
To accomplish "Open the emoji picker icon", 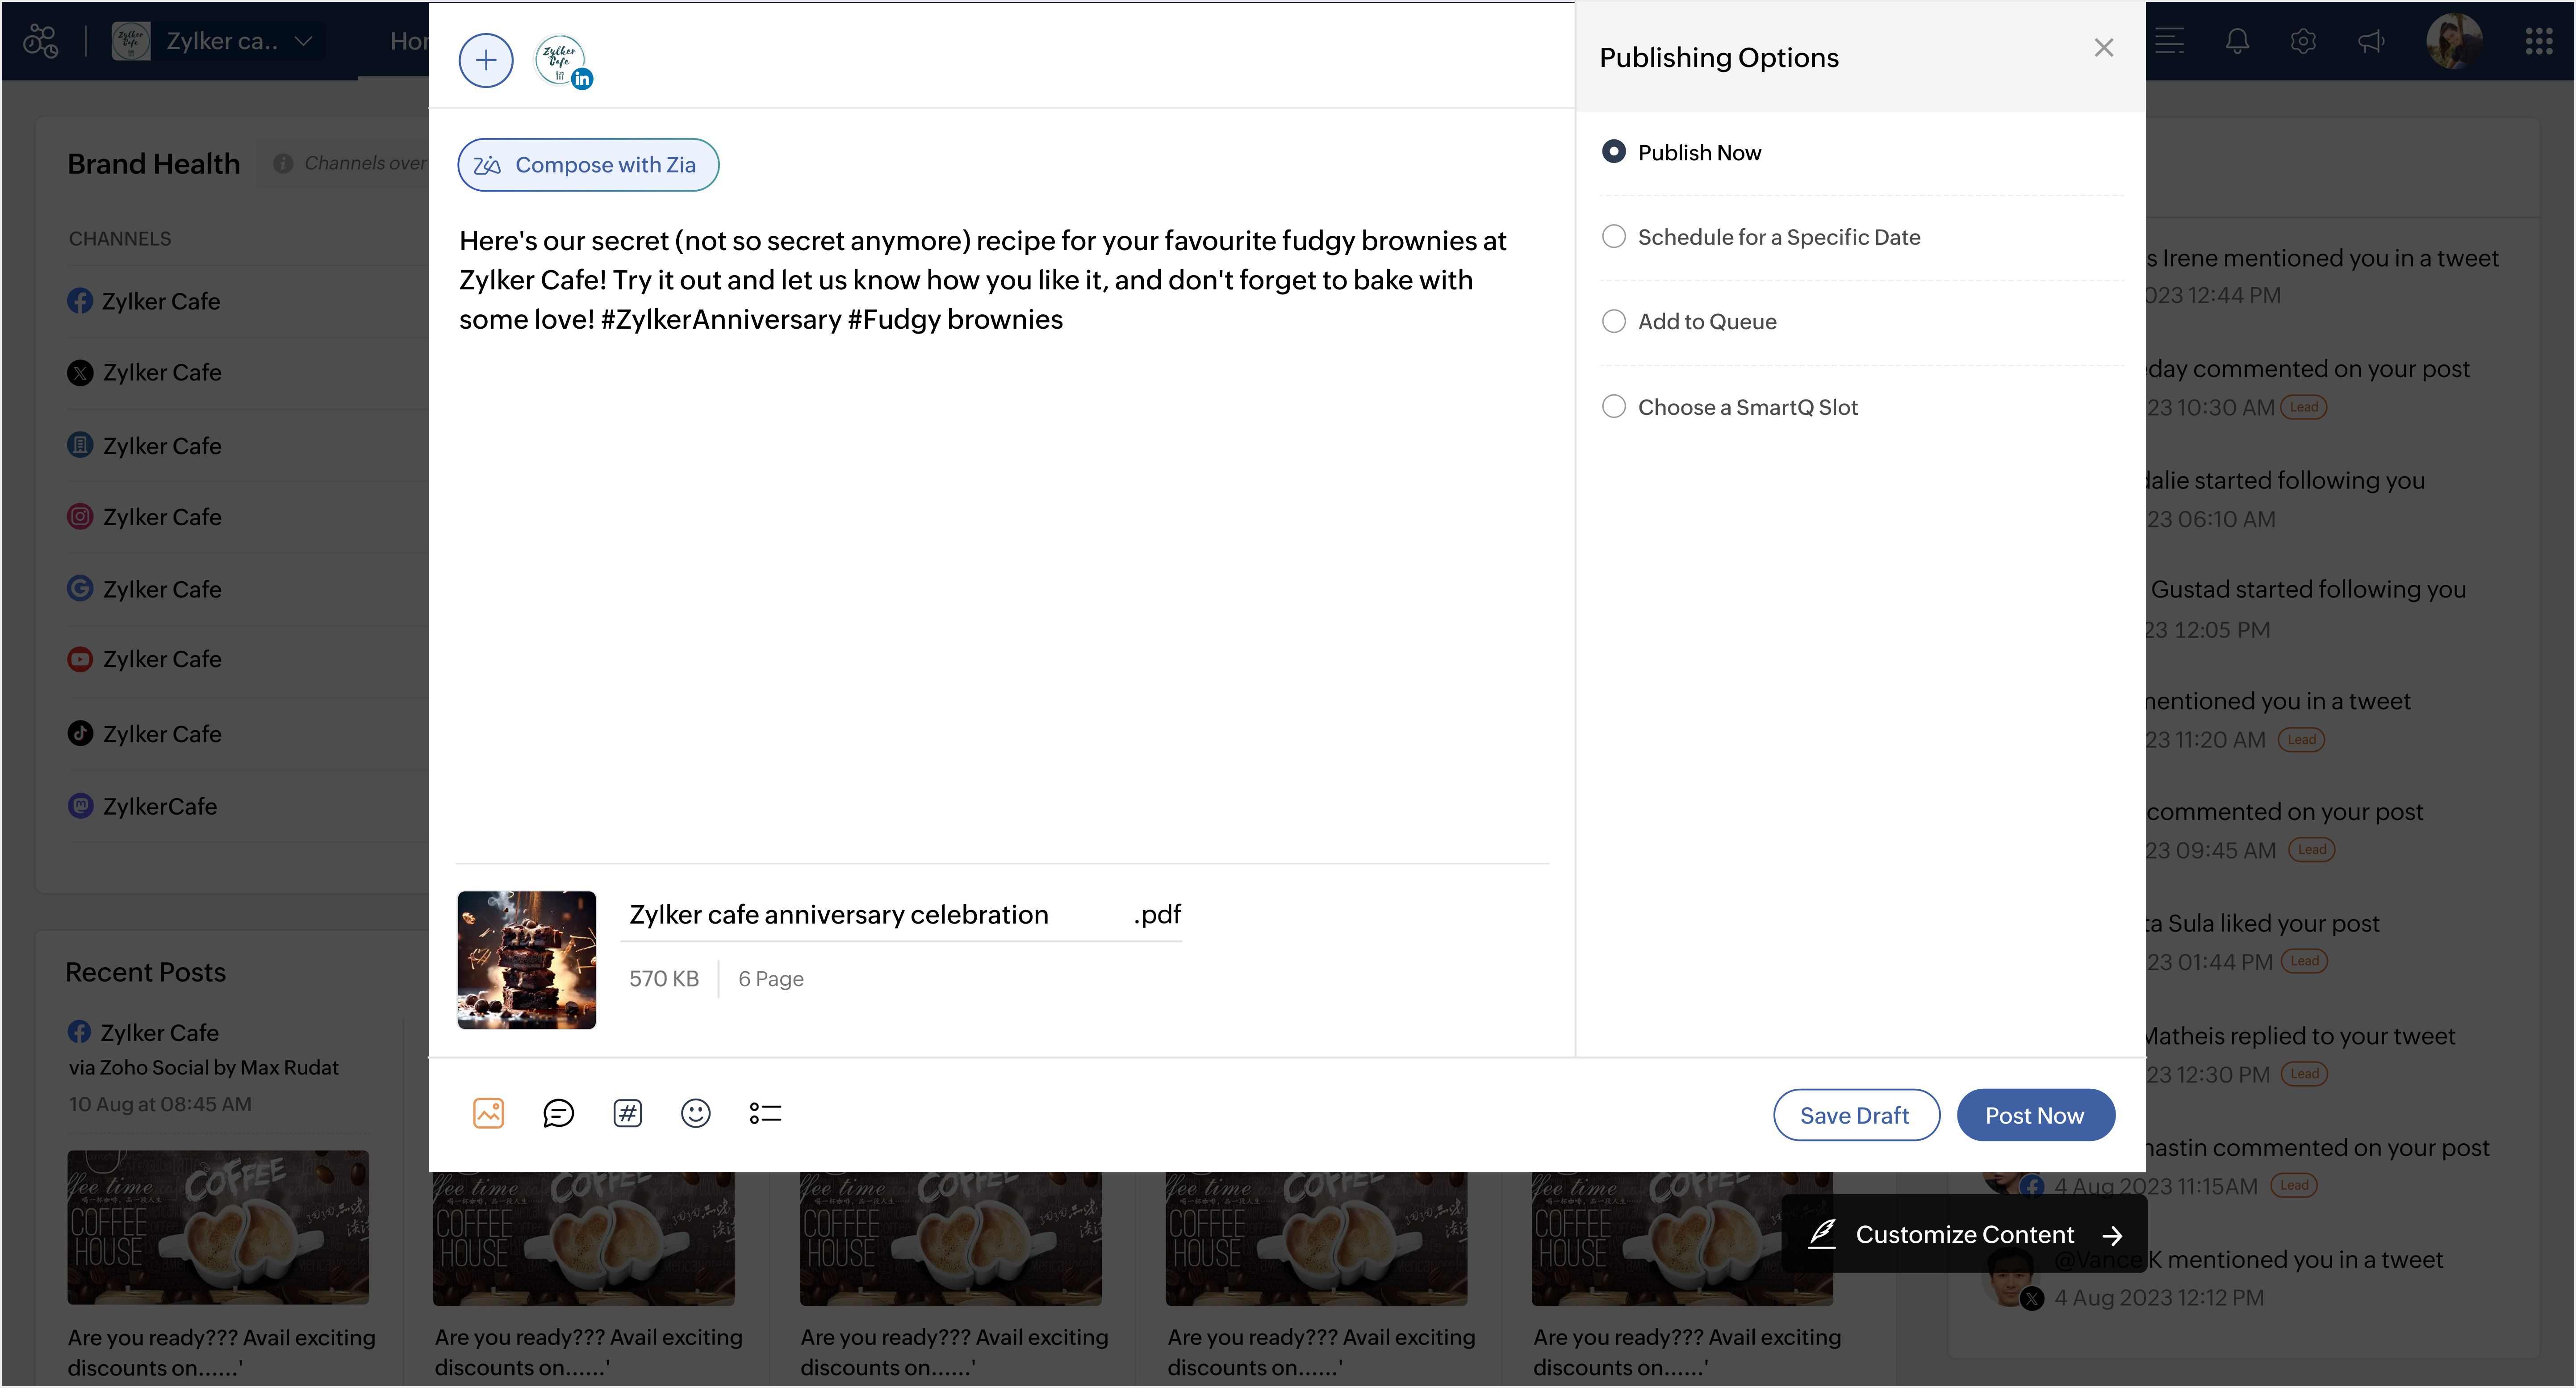I will click(696, 1113).
